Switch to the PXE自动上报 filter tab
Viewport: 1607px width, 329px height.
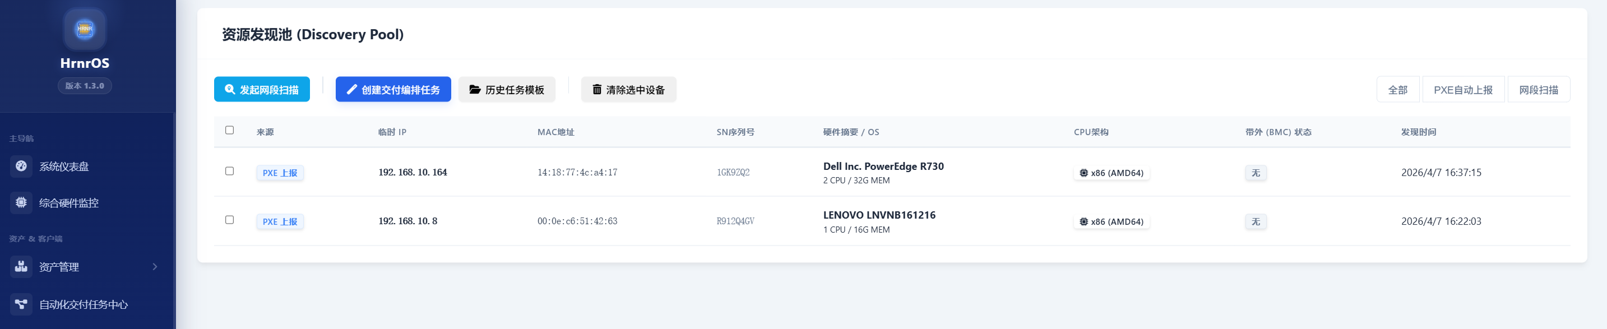[x=1464, y=89]
